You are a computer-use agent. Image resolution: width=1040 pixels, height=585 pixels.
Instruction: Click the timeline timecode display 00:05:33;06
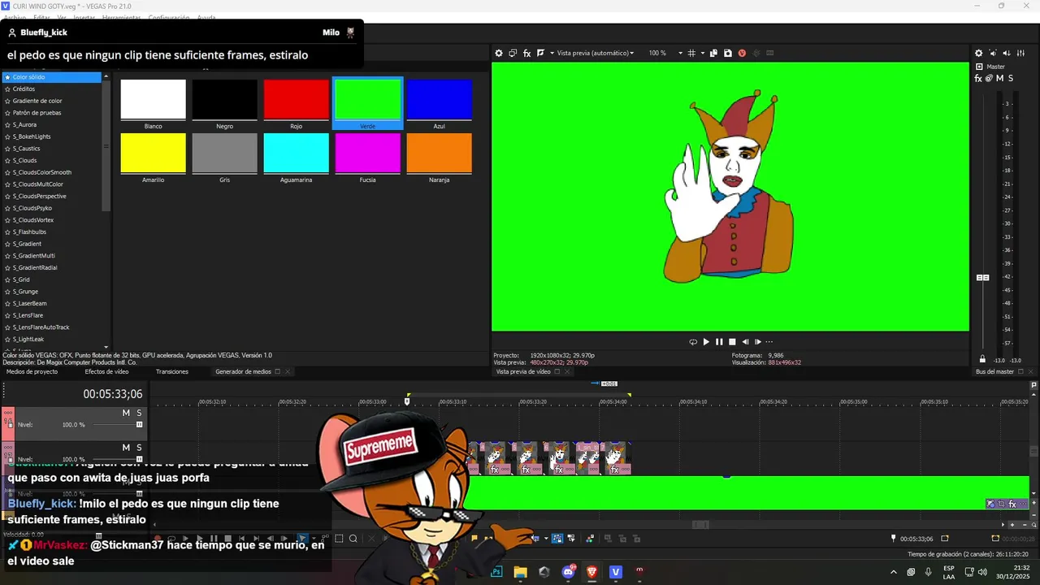point(112,394)
